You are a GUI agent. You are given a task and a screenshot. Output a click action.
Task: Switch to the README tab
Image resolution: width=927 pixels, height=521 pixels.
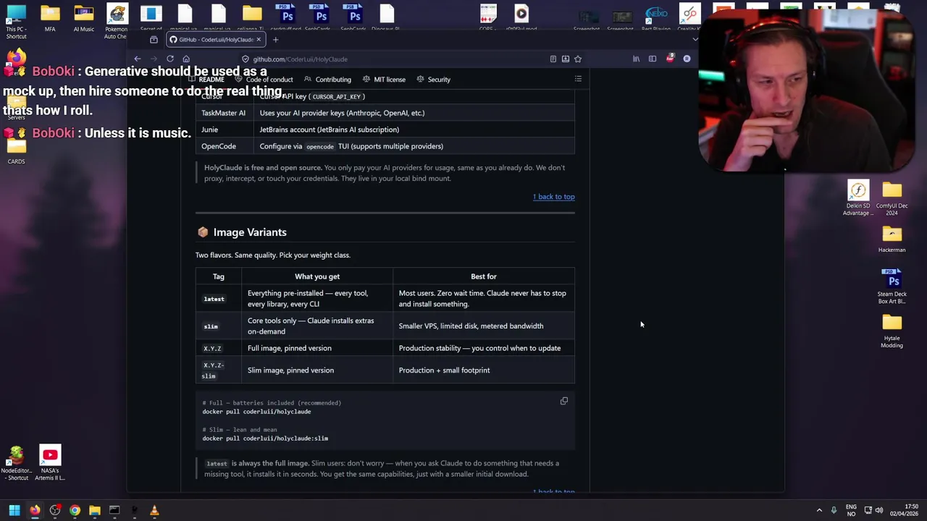[206, 80]
